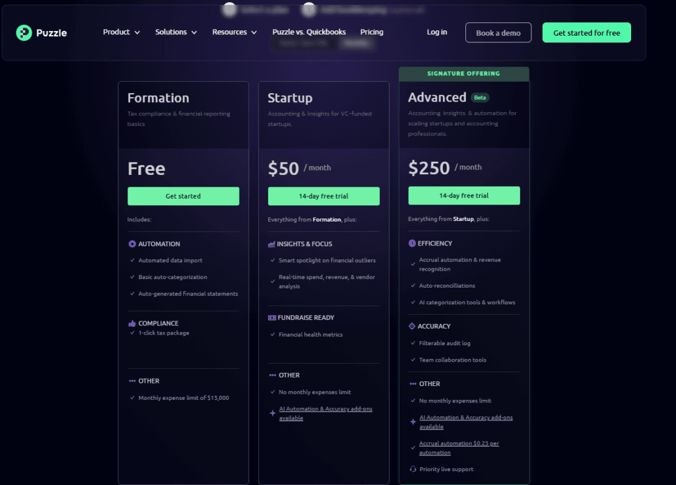Click the Priority live support headset icon

pyautogui.click(x=413, y=469)
